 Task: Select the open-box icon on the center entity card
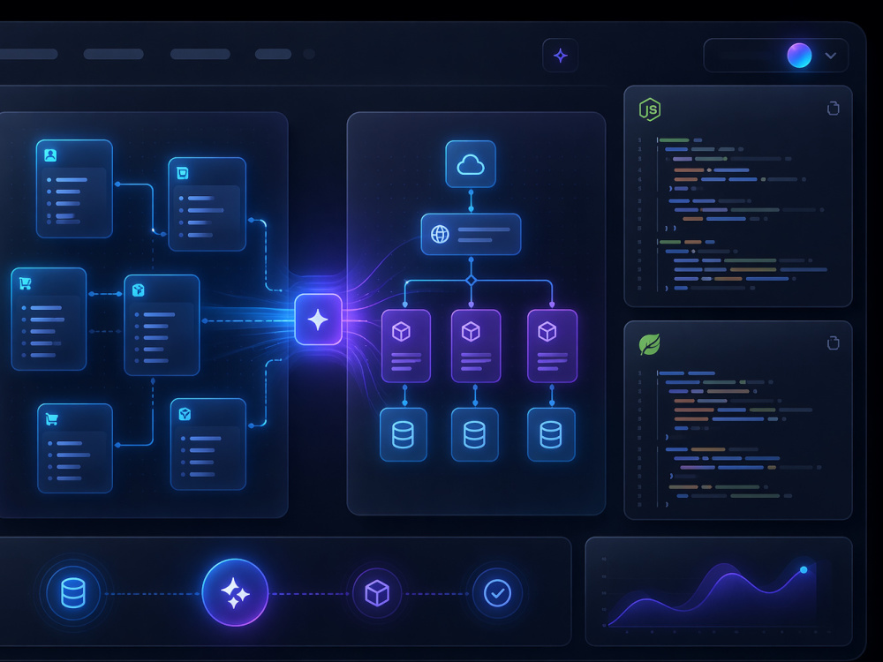(138, 290)
